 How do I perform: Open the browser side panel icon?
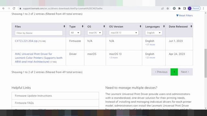184,8
